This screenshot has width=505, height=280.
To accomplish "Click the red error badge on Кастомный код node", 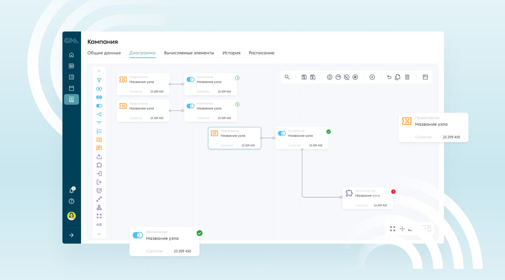I will pos(393,191).
